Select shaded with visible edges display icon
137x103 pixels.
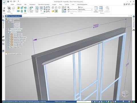click(56, 11)
